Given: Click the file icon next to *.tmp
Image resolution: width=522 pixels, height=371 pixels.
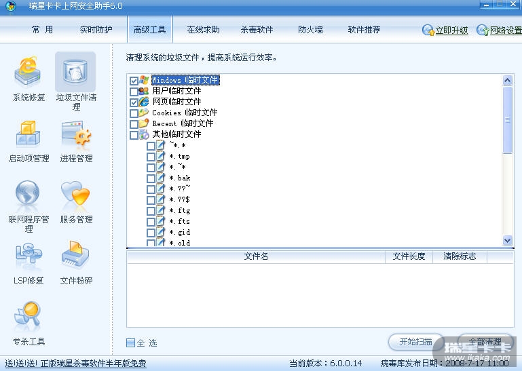Looking at the screenshot, I should [x=161, y=156].
